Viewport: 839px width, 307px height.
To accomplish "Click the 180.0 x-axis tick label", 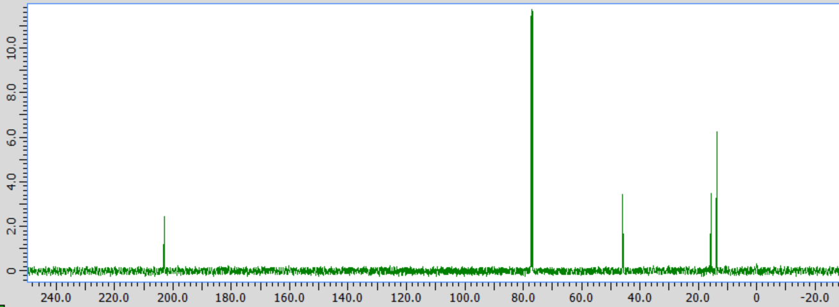I will click(232, 298).
